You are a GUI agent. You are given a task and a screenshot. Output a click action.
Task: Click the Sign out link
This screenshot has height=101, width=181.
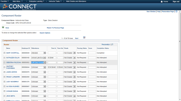tap(176, 1)
